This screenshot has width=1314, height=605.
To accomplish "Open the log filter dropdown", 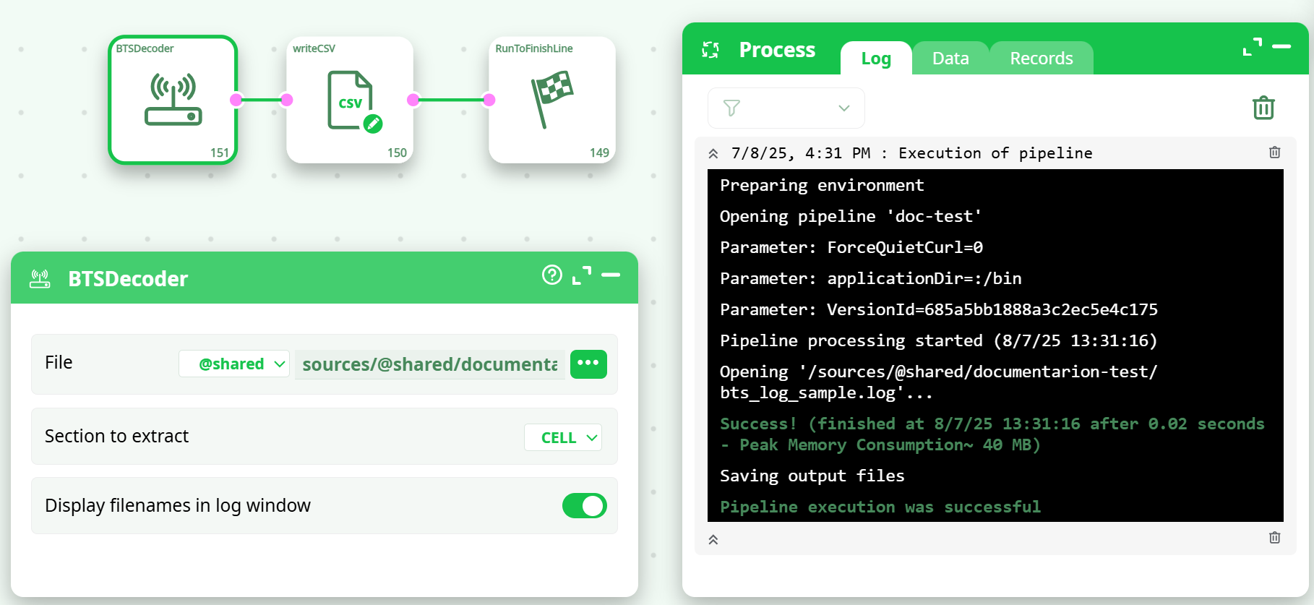I will pyautogui.click(x=786, y=108).
